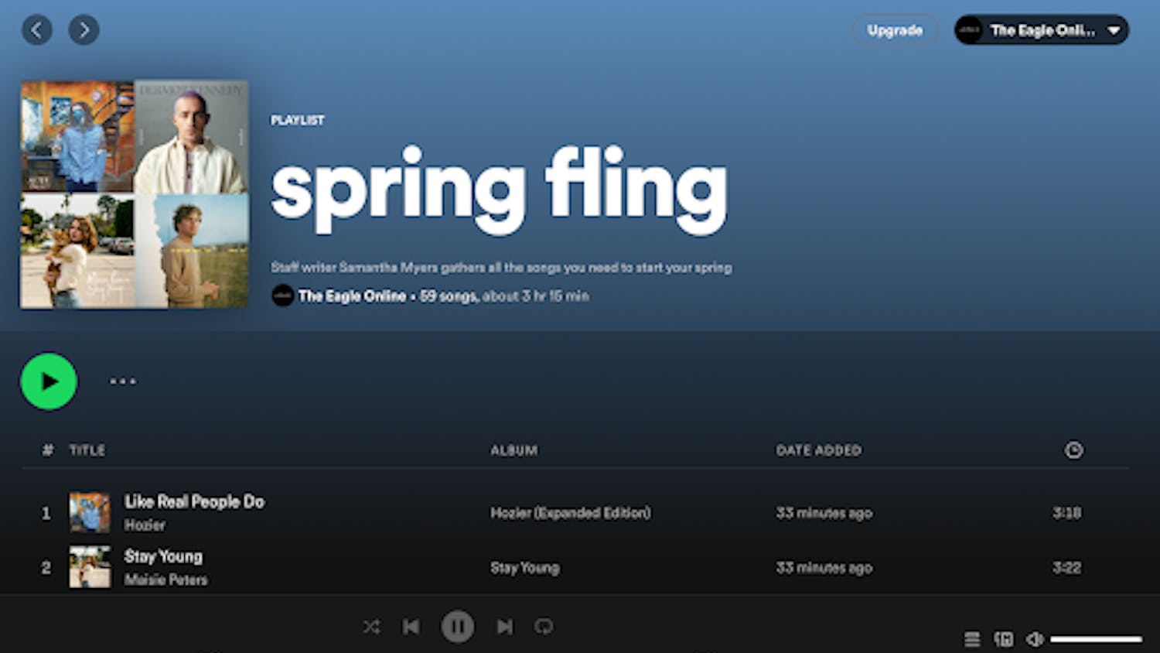Image resolution: width=1160 pixels, height=653 pixels.
Task: Open the three-dots more options menu
Action: point(123,381)
